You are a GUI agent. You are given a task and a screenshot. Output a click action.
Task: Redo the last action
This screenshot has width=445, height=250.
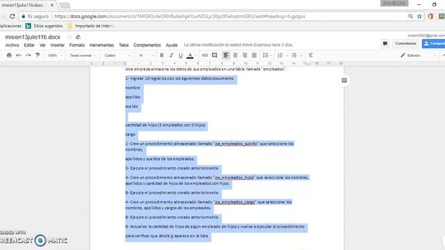(x=28, y=56)
